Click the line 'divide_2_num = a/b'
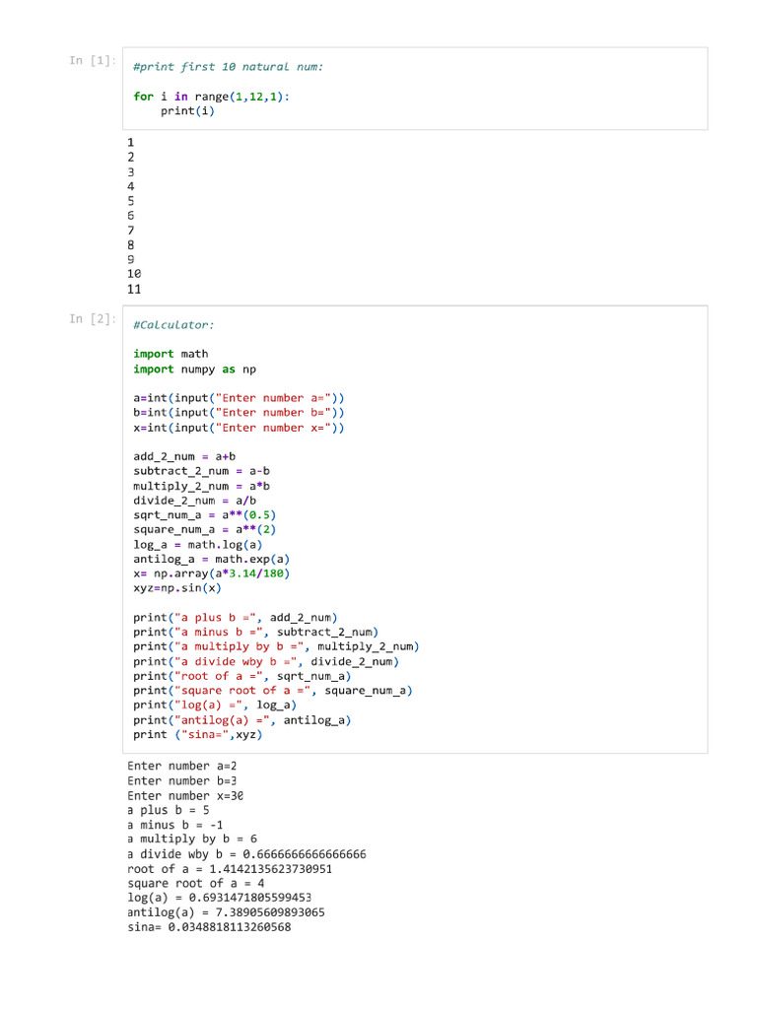Screen dimensions: 757x1009 coord(194,501)
